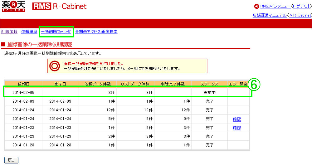Open the RMSメインメニュー link
Screen dimensions: 312x165
275,6
